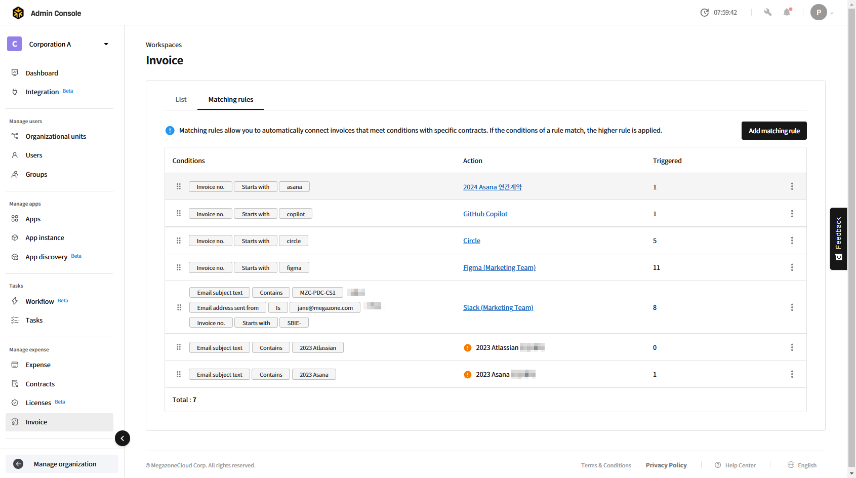
Task: Change language from English
Action: pos(802,465)
